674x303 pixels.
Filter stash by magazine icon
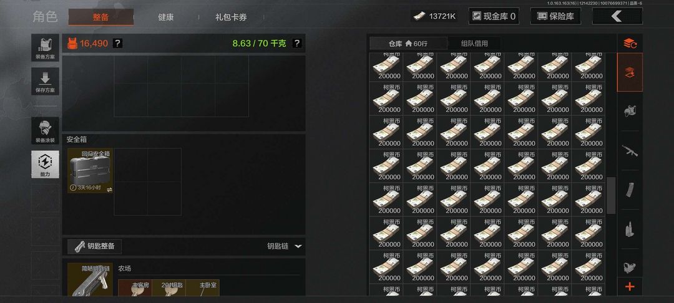point(630,190)
